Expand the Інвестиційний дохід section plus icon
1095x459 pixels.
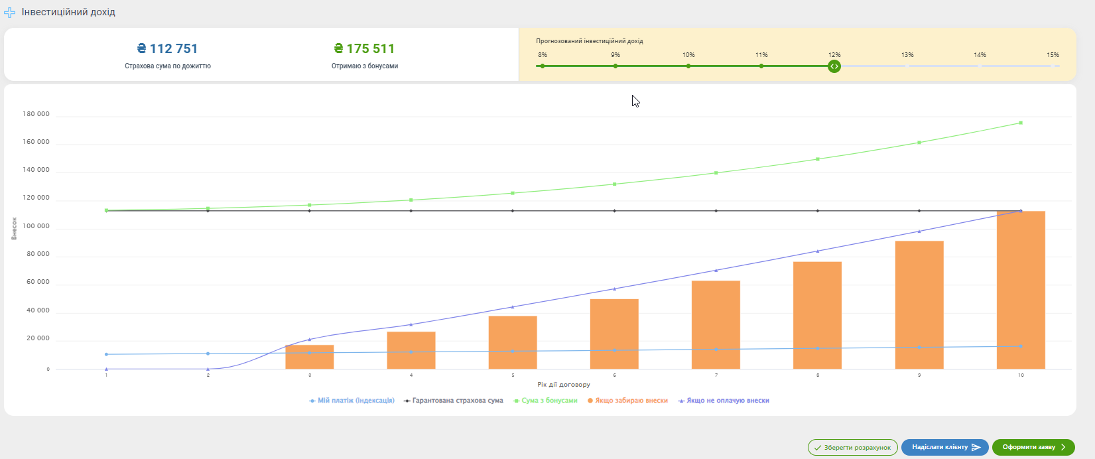click(10, 13)
